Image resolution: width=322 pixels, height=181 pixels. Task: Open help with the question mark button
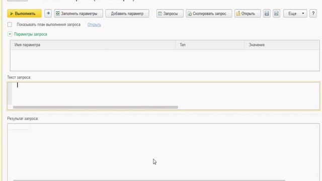point(313,14)
